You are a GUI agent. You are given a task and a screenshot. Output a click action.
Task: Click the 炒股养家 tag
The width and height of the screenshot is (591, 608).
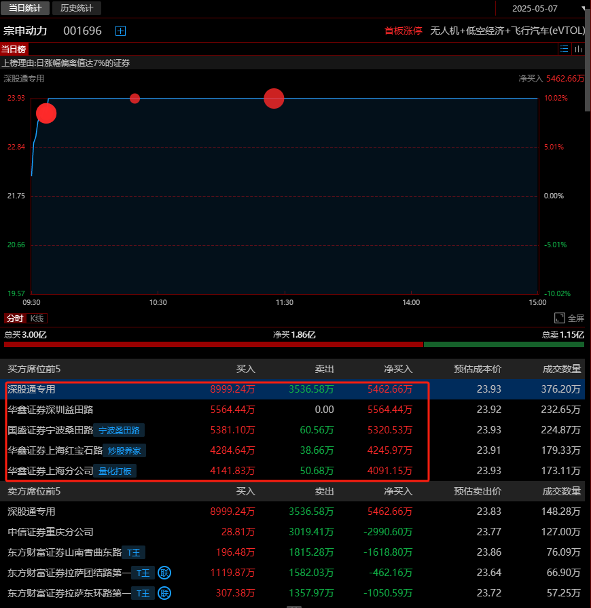click(x=124, y=450)
